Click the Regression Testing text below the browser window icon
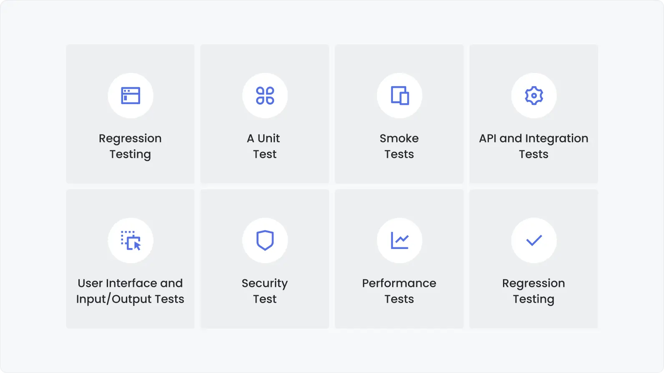Screen dimensions: 664x373 pyautogui.click(x=130, y=146)
